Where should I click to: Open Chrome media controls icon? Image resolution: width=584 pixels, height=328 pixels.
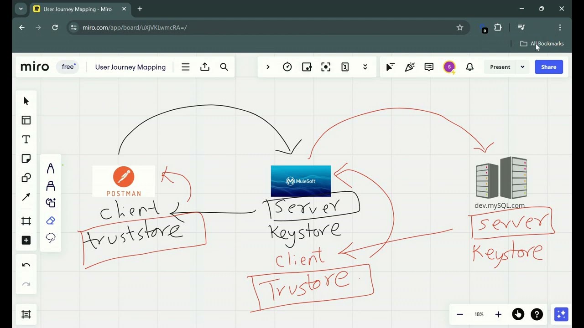pos(521,27)
